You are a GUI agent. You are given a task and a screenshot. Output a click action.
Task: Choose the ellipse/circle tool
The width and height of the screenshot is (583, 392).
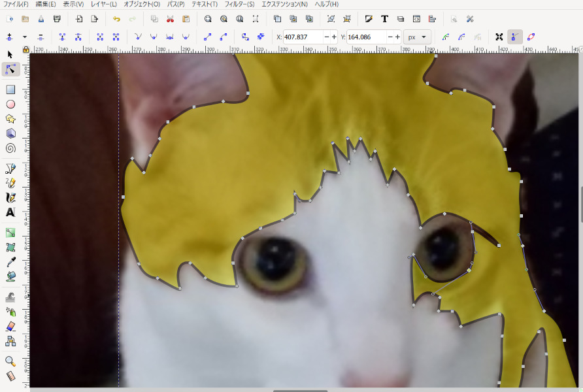tap(10, 105)
